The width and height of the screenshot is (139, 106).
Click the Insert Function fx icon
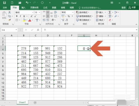click(38, 30)
